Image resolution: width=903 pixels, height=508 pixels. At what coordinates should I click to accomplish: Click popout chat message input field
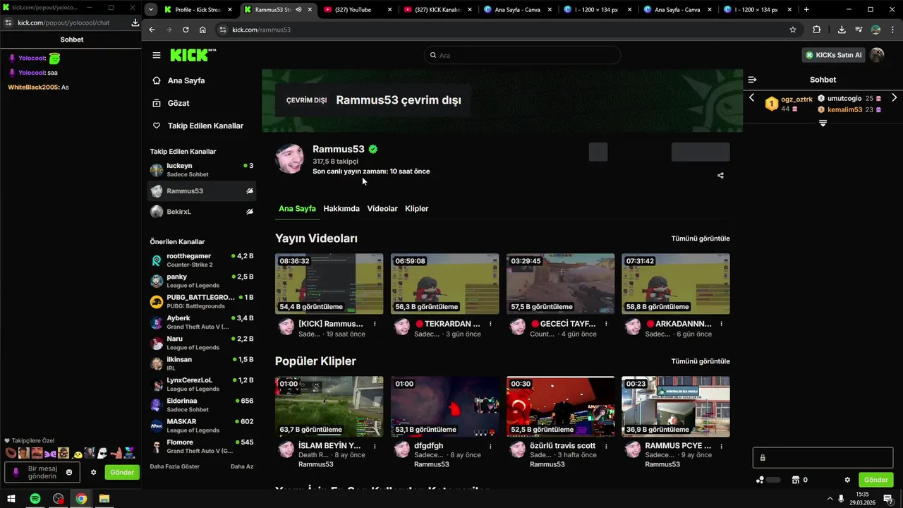[43, 472]
